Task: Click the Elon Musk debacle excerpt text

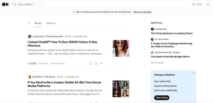Action: [65, 92]
